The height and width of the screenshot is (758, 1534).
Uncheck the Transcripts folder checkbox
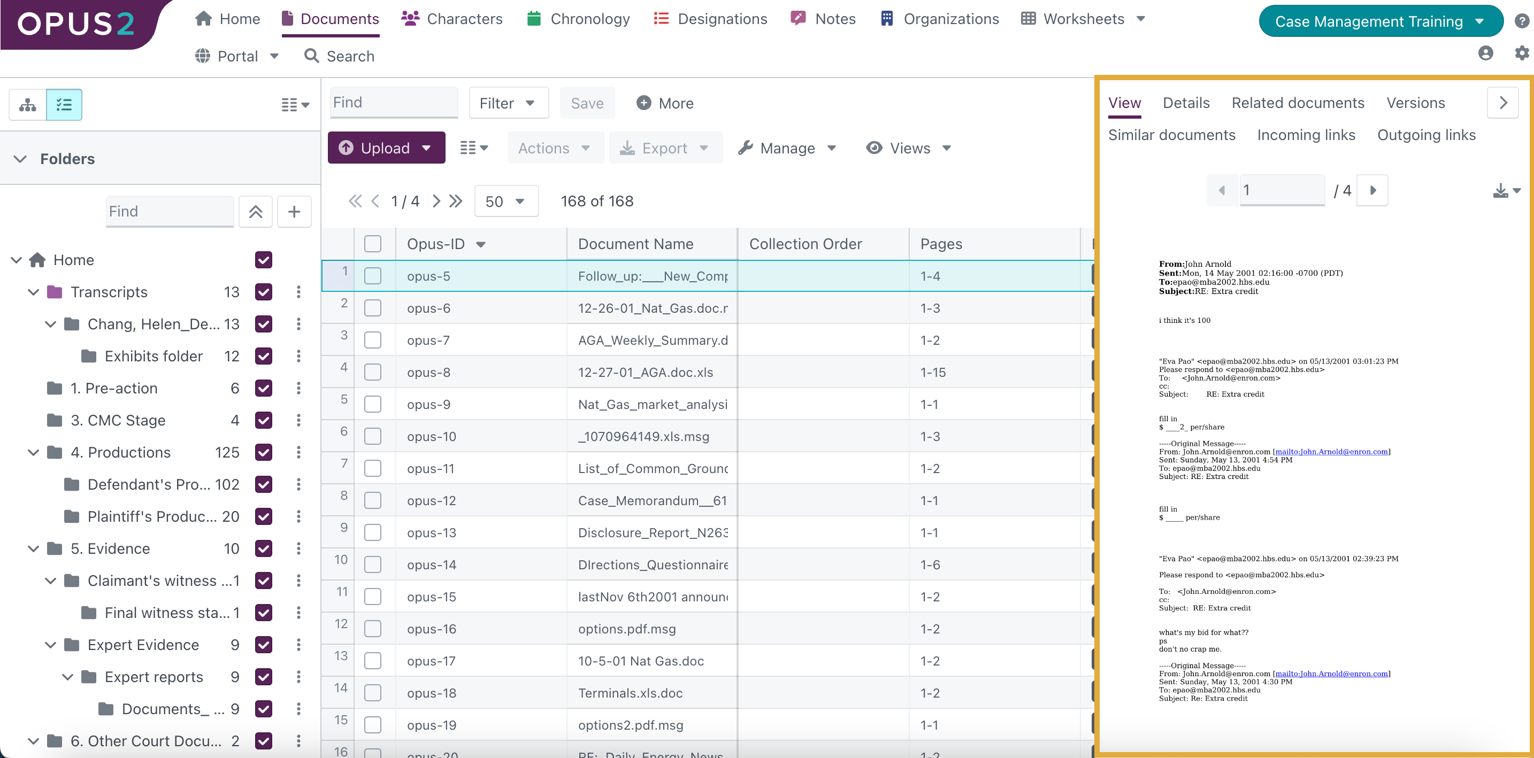coord(263,291)
